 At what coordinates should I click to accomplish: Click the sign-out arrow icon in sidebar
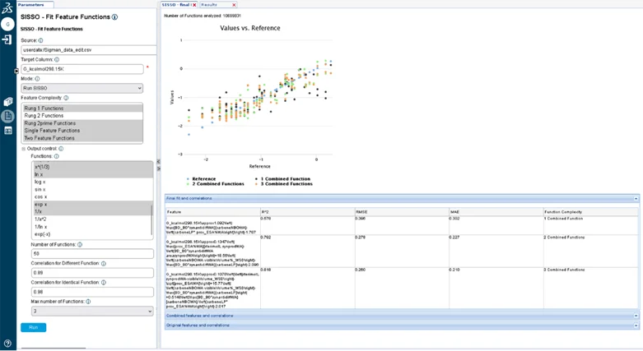tap(7, 39)
